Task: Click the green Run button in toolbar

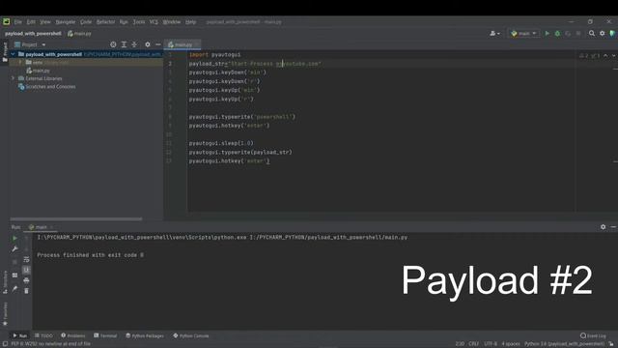Action: 548,34
